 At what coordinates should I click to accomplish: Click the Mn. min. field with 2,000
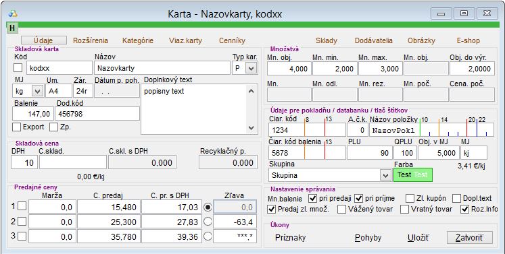(335, 69)
